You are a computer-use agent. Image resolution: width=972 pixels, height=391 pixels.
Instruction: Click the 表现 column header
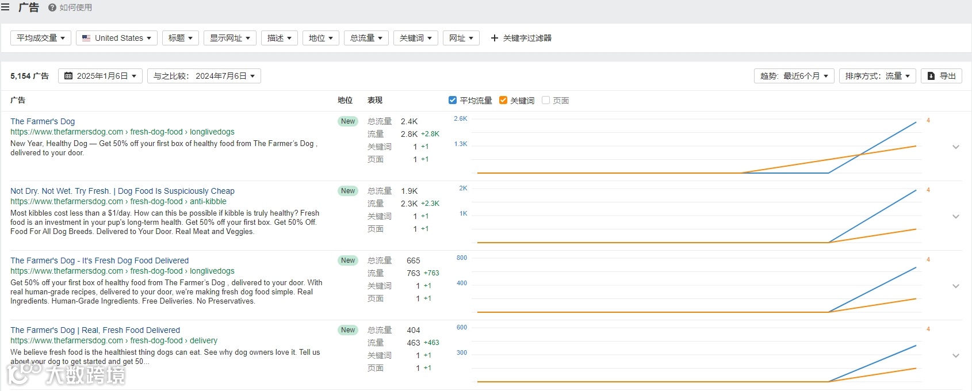coord(375,100)
